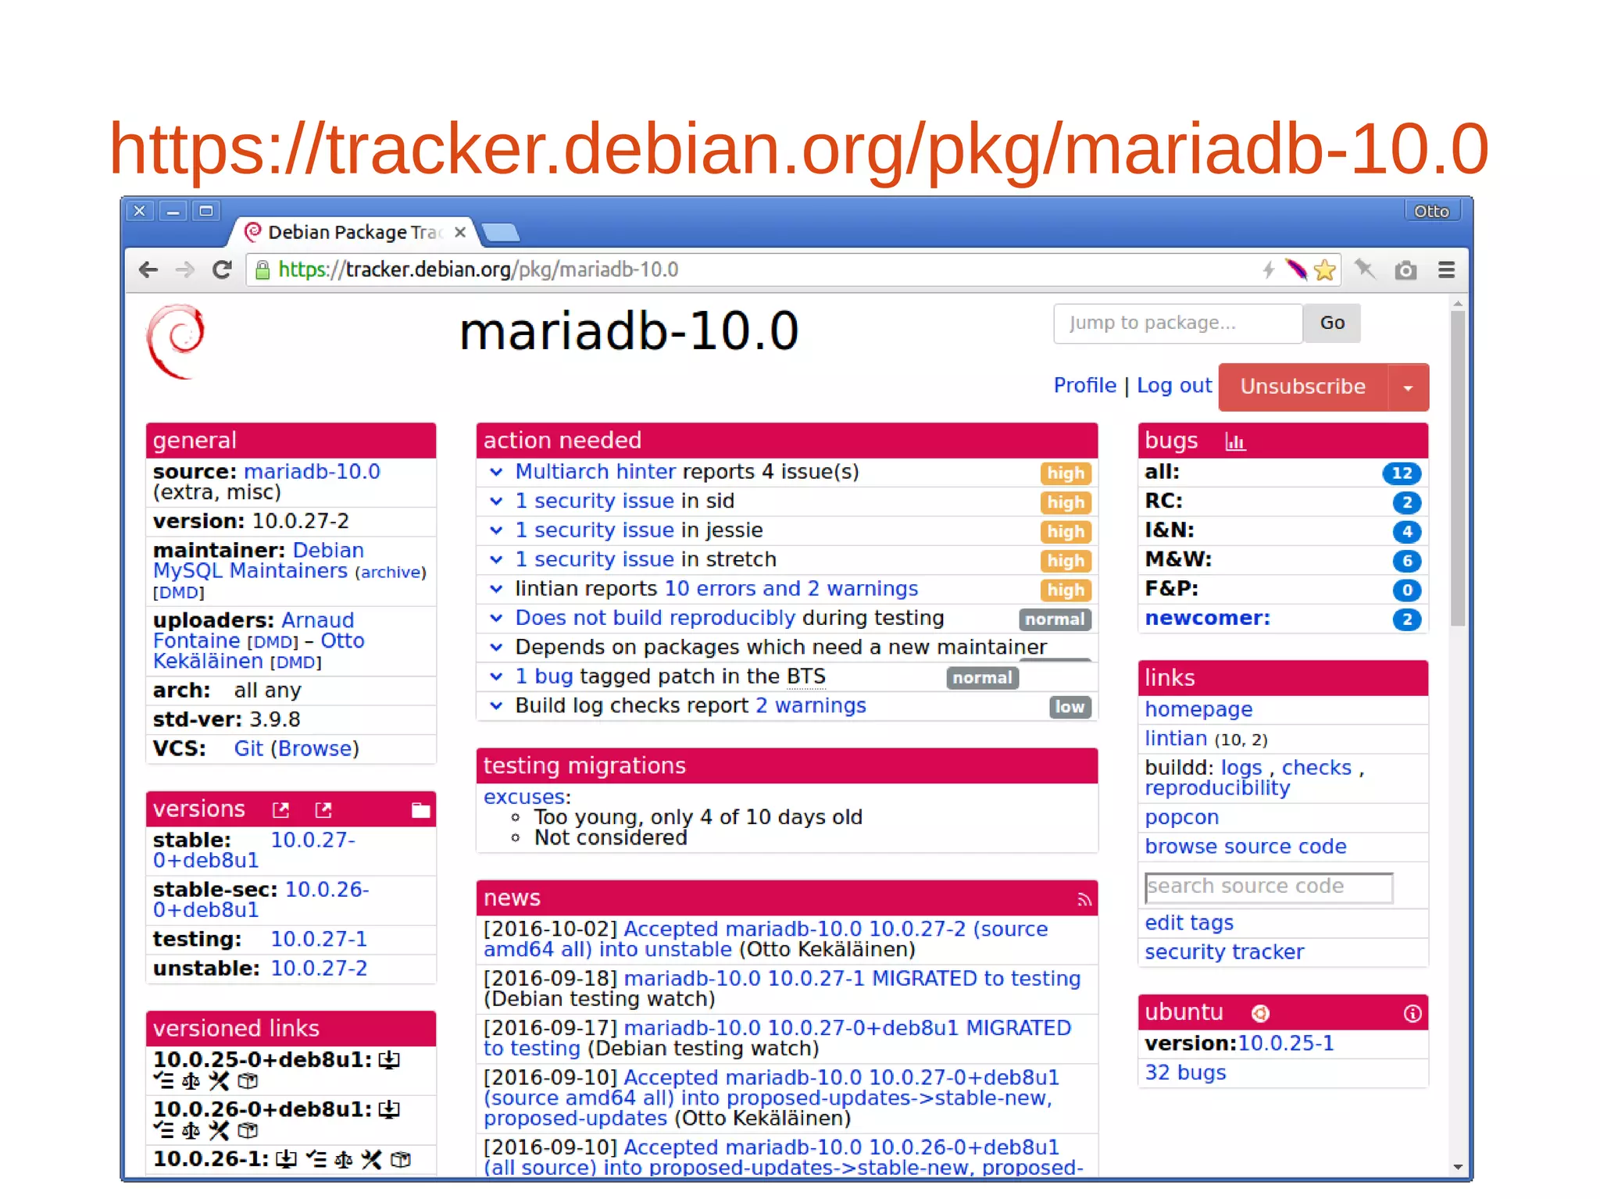Viewport: 1600px width, 1199px height.
Task: Click the Go button
Action: pos(1332,323)
